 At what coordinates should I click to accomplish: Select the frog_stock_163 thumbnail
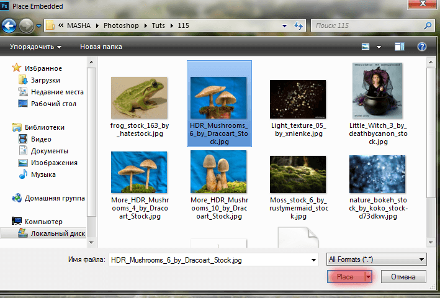[139, 97]
